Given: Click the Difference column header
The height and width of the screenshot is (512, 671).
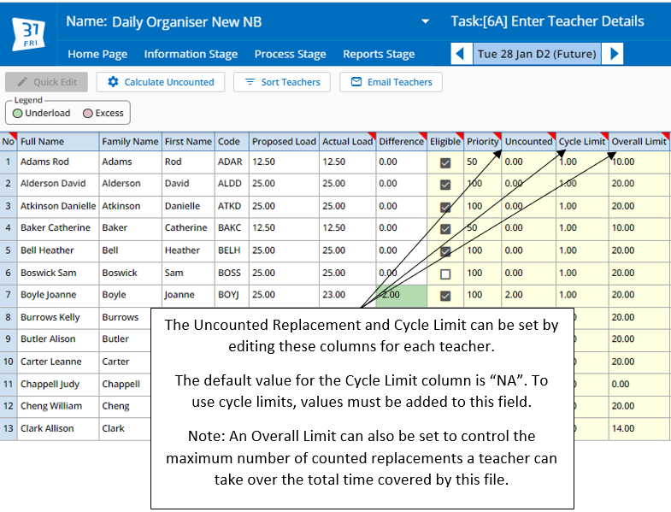Looking at the screenshot, I should (402, 141).
